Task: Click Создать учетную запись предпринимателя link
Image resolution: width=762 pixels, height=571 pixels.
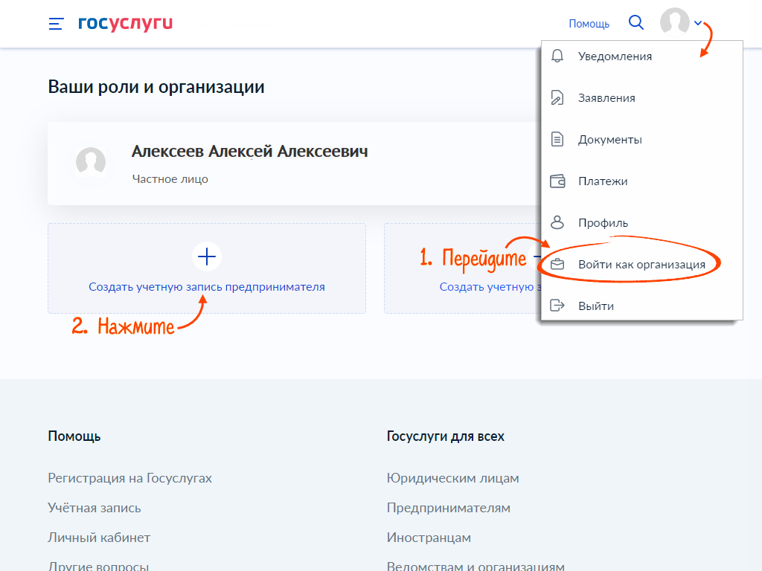Action: (207, 286)
